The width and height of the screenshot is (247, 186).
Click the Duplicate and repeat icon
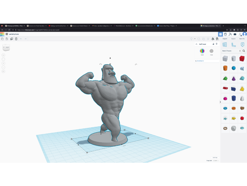point(11,39)
